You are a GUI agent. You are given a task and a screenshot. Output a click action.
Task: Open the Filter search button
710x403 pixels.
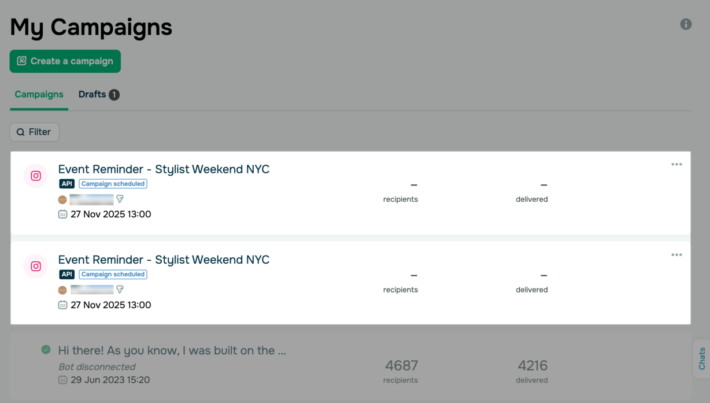pos(35,132)
